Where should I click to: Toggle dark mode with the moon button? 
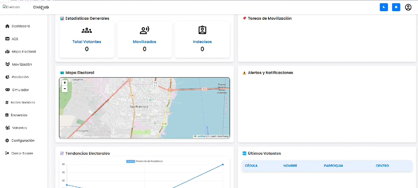384,7
